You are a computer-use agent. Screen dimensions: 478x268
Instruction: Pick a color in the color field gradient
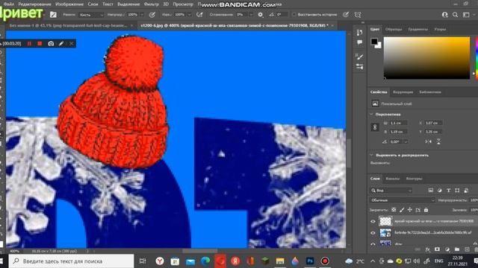426,58
